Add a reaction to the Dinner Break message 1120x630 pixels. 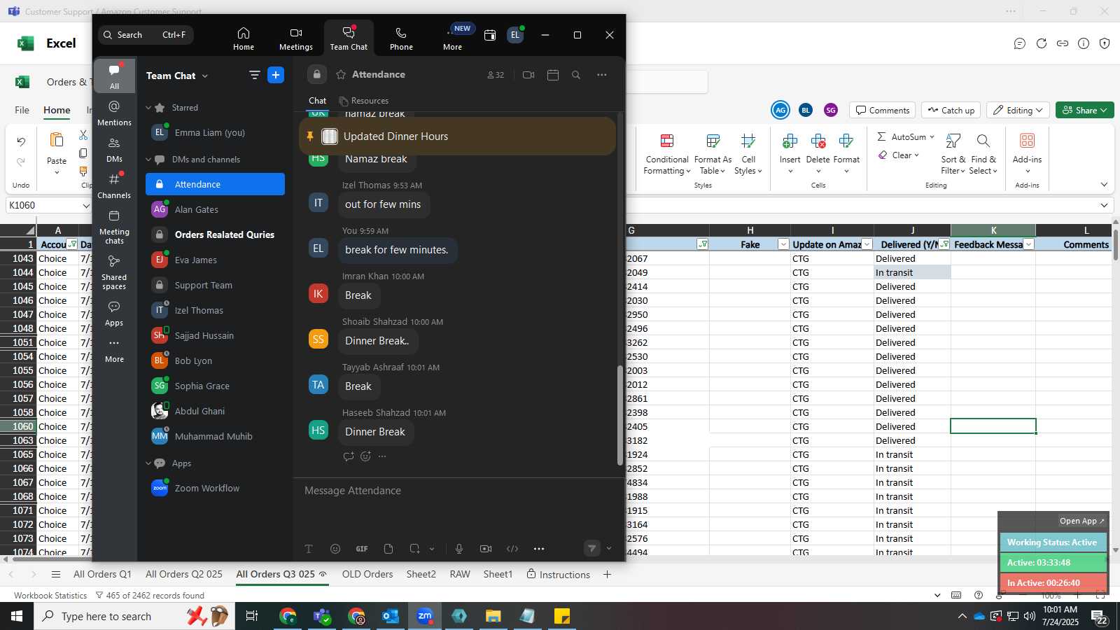[365, 456]
